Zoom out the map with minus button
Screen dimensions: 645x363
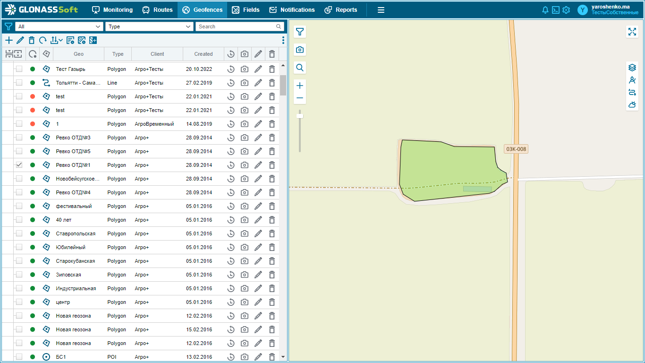300,98
